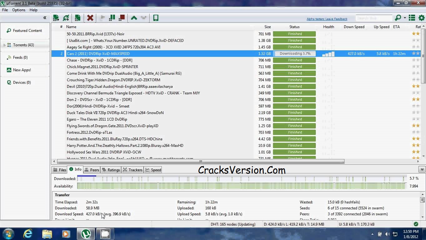Viewport: 426px width, 240px height.
Task: Select Devices (0) in the sidebar
Action: pyautogui.click(x=19, y=82)
